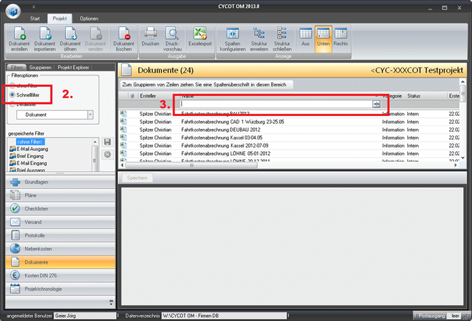Click the Speichern button
Screen dimensions: 472x321
(x=138, y=178)
